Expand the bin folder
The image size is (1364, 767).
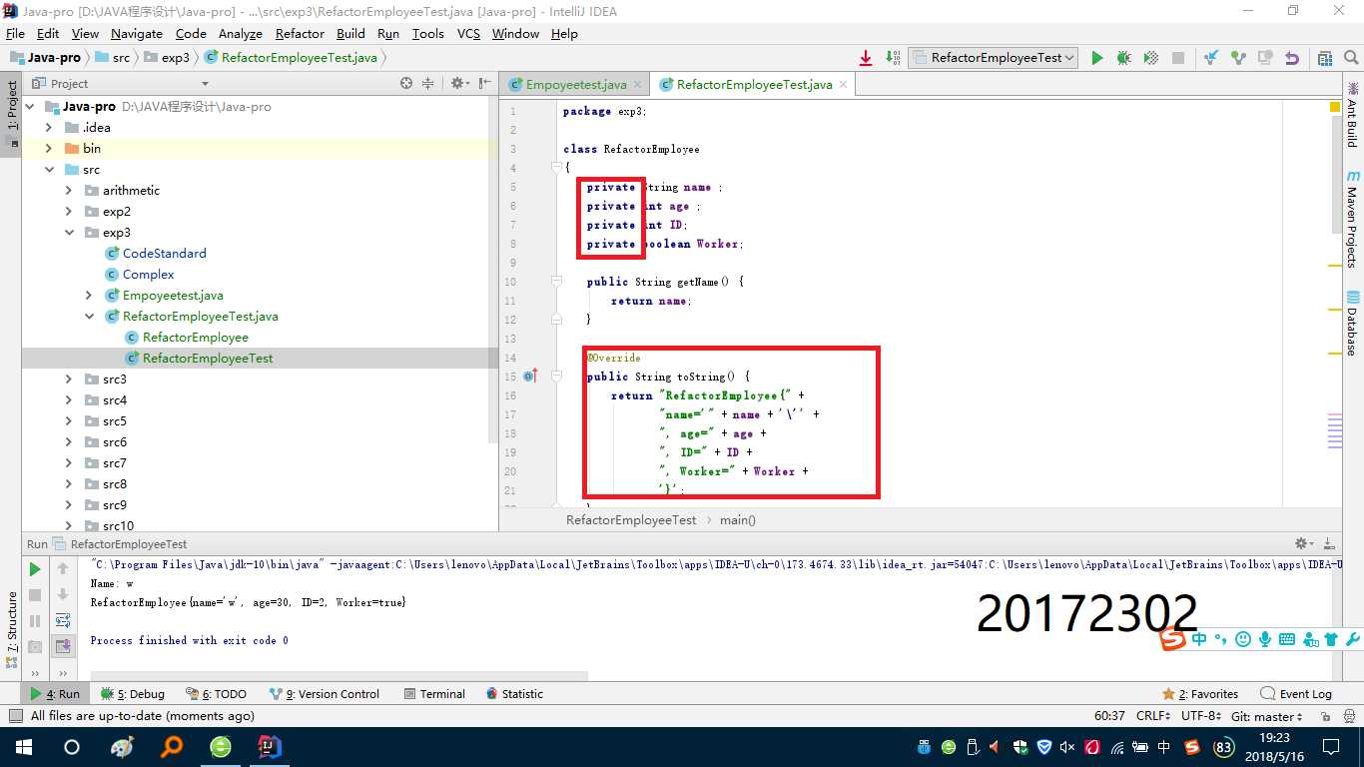point(49,149)
